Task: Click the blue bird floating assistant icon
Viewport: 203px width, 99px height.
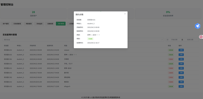Action: click(197, 26)
